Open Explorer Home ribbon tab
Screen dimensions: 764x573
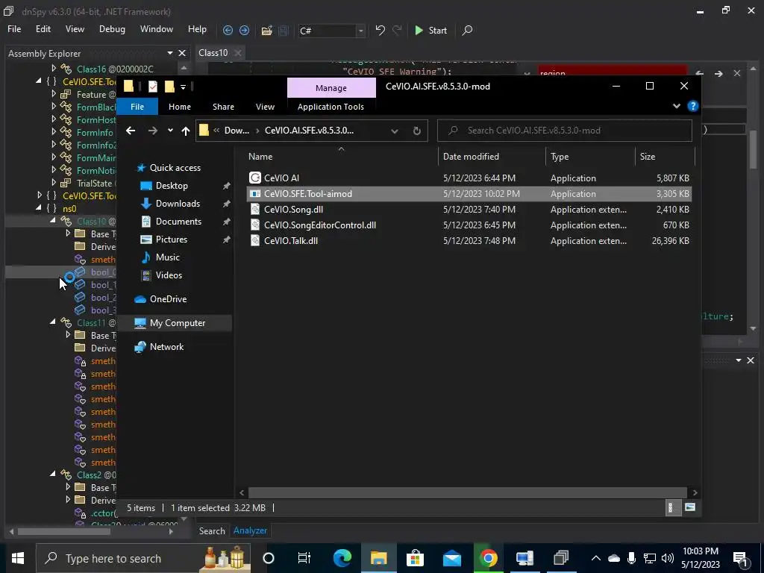click(179, 107)
